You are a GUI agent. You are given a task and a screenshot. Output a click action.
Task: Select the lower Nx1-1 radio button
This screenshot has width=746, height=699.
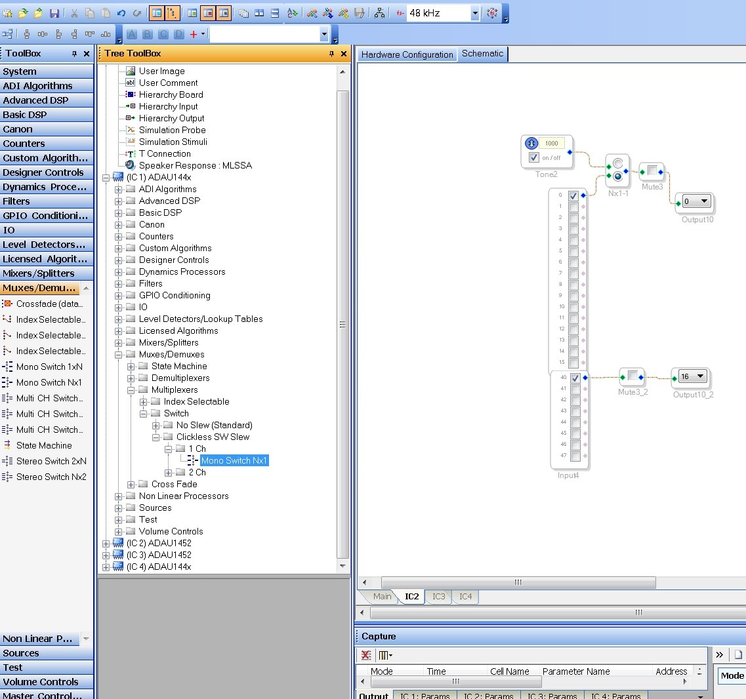617,176
